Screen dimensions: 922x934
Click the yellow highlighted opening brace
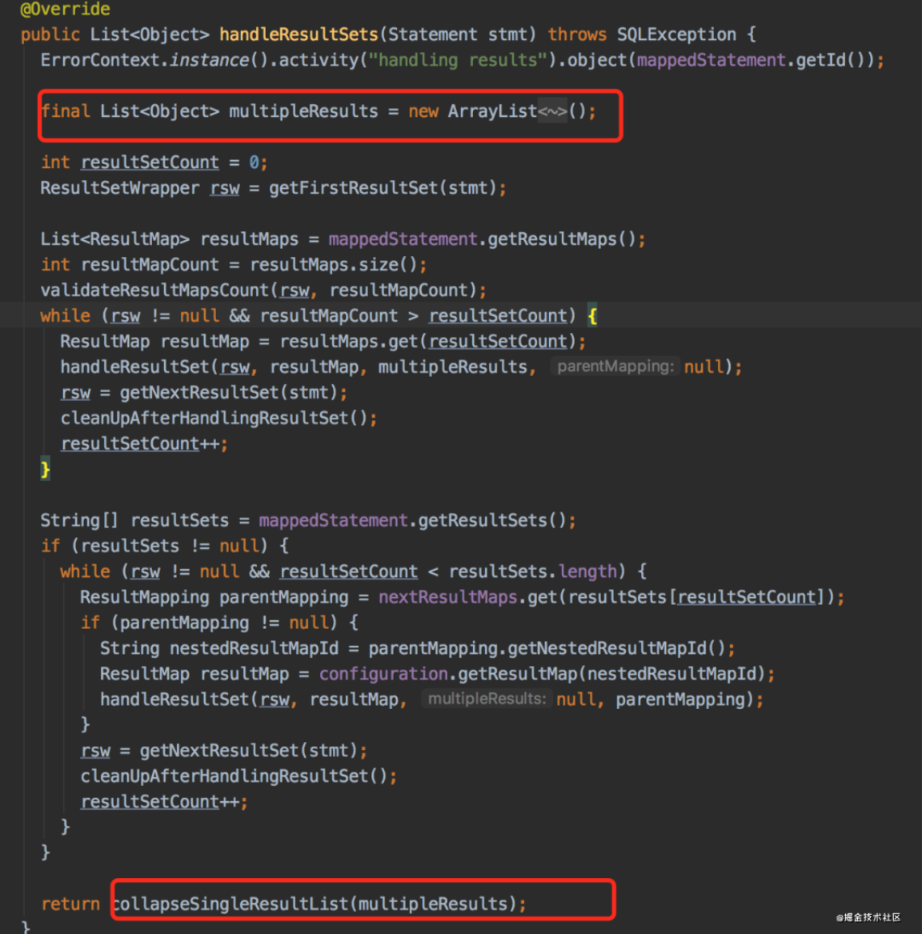pos(592,316)
